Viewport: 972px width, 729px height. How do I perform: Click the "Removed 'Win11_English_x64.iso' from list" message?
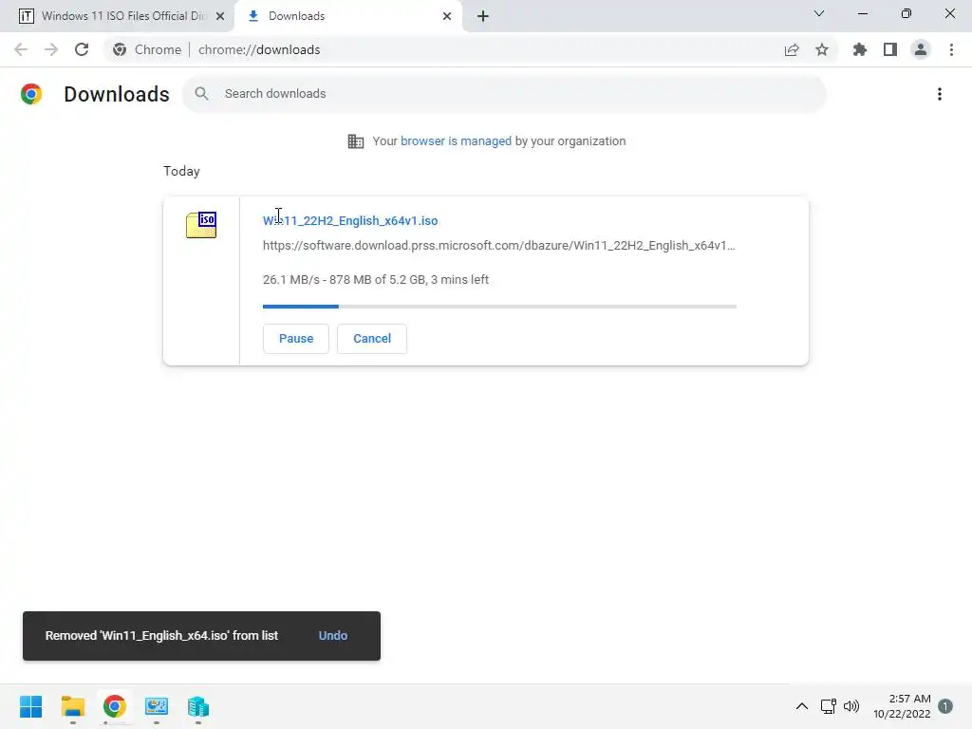(x=161, y=635)
